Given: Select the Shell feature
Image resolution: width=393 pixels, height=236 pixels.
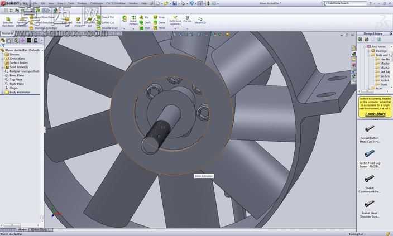Looking at the screenshot, I should tap(145, 28).
